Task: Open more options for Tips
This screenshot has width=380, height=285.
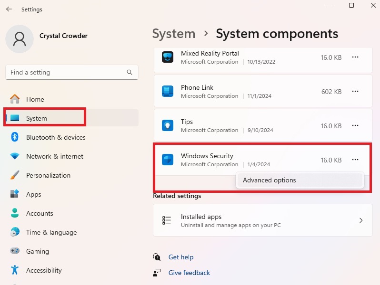Action: (355, 125)
